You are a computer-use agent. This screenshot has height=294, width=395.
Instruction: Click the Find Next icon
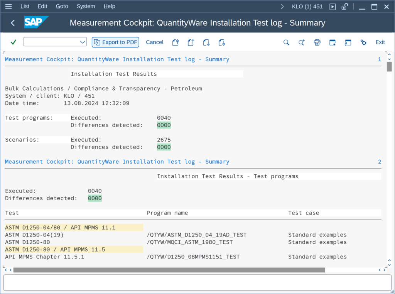click(302, 42)
